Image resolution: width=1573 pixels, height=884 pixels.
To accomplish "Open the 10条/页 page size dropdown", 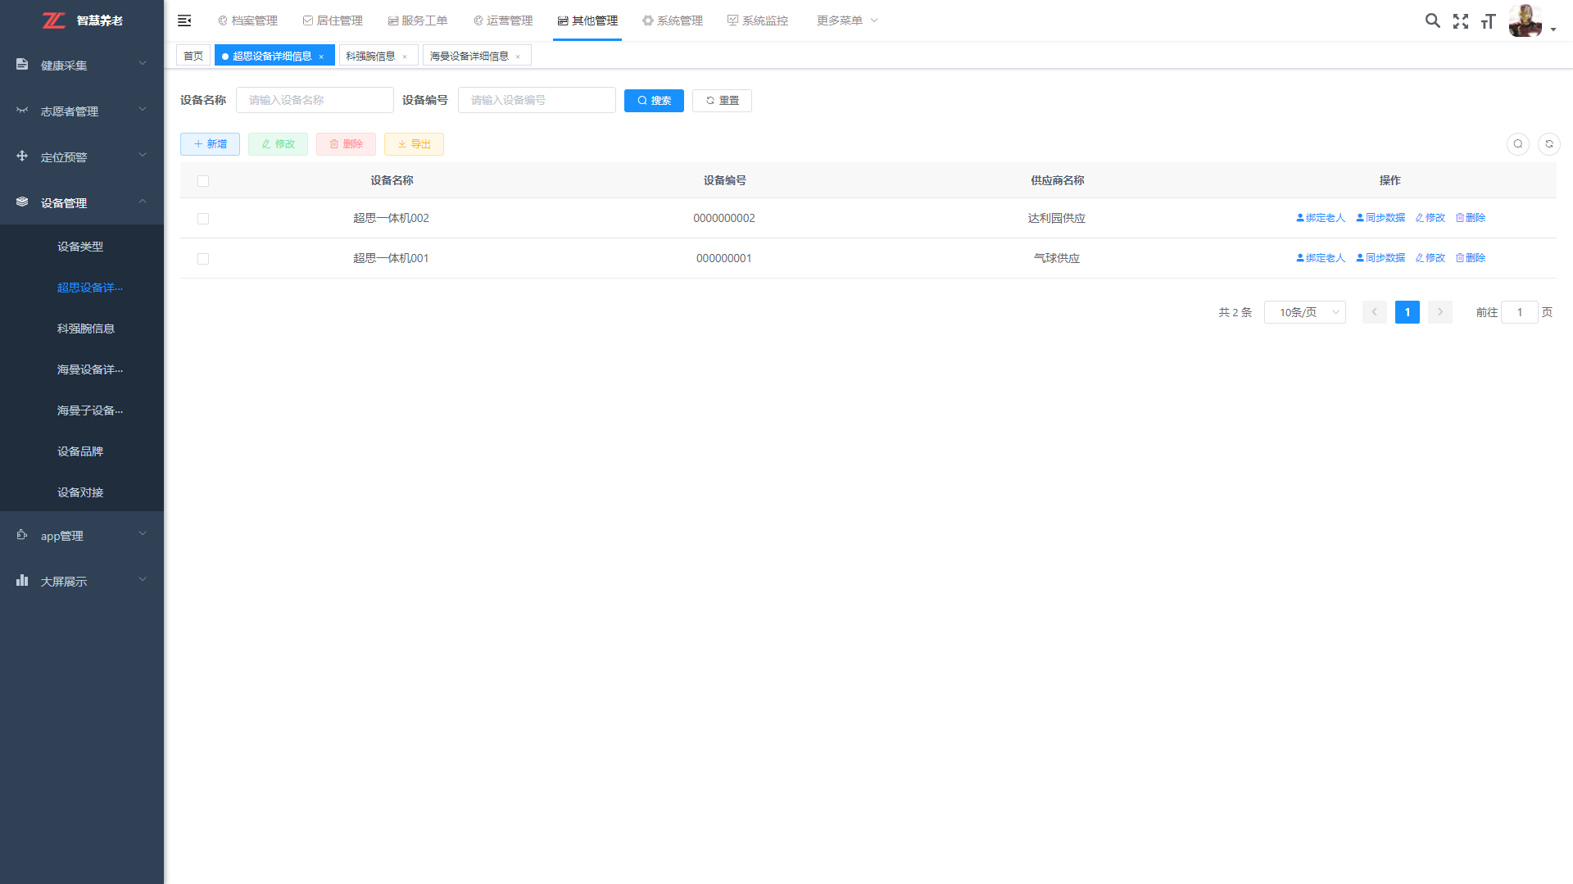I will click(1304, 312).
